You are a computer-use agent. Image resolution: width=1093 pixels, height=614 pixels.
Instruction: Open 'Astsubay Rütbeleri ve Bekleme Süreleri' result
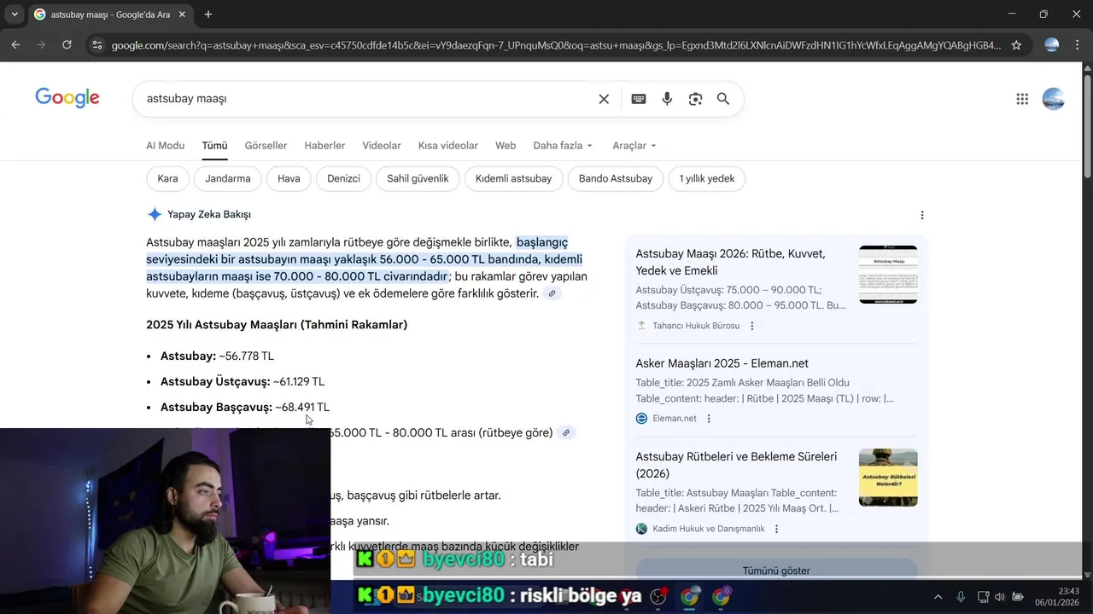coord(736,465)
